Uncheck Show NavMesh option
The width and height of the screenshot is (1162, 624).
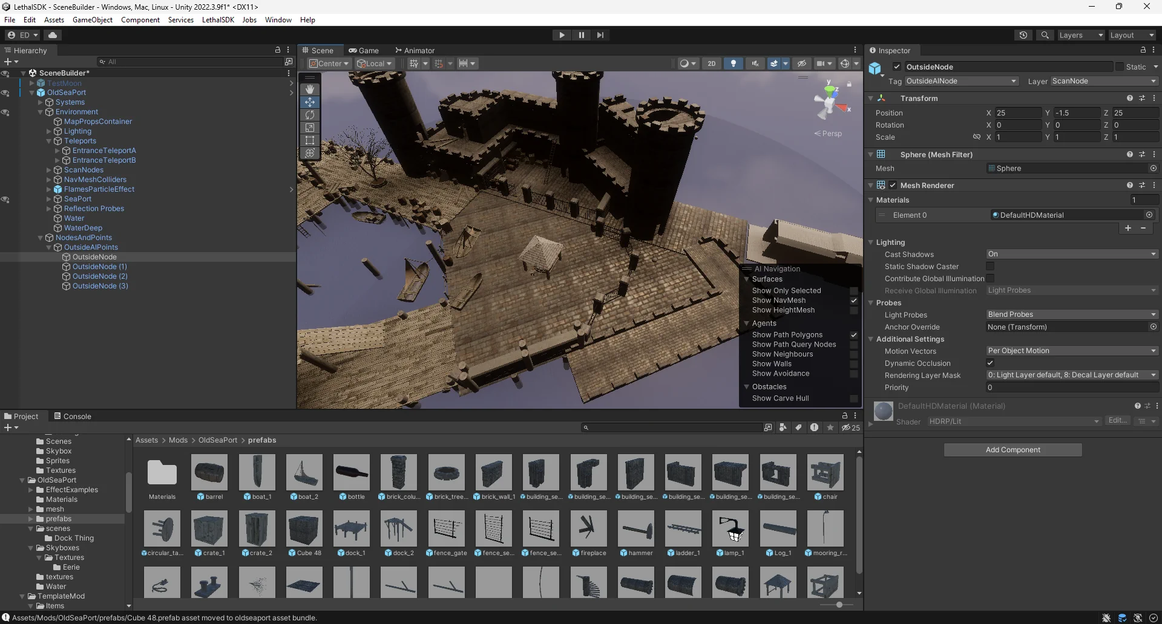coord(853,301)
